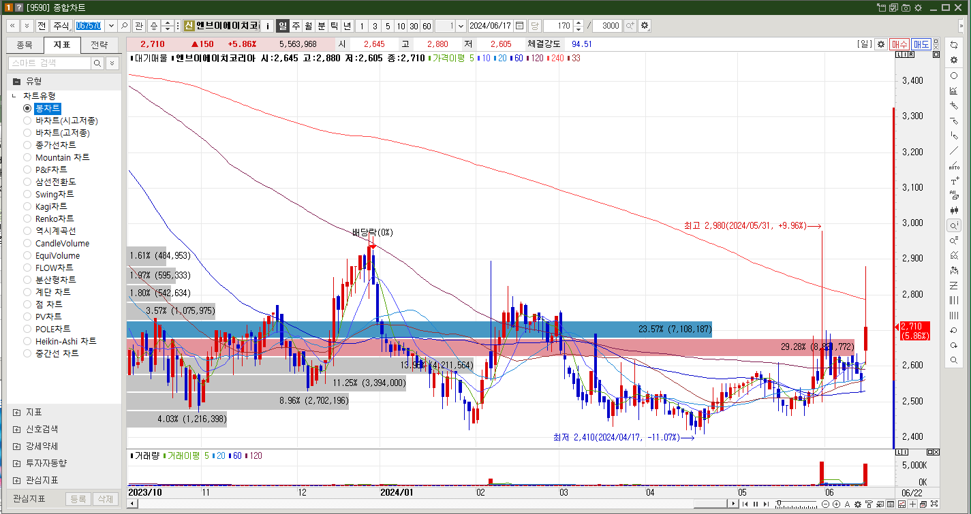
Task: Open window settings gear in title bar
Action: [918, 8]
